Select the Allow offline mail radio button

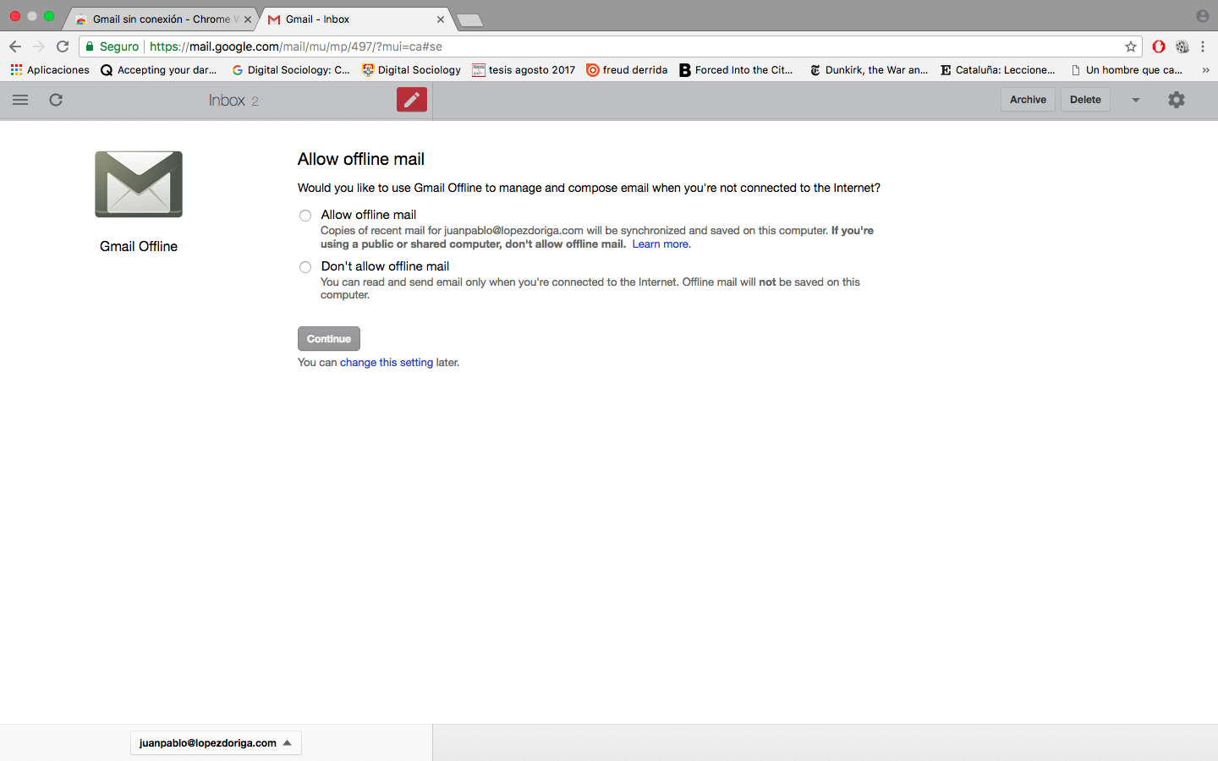tap(304, 215)
